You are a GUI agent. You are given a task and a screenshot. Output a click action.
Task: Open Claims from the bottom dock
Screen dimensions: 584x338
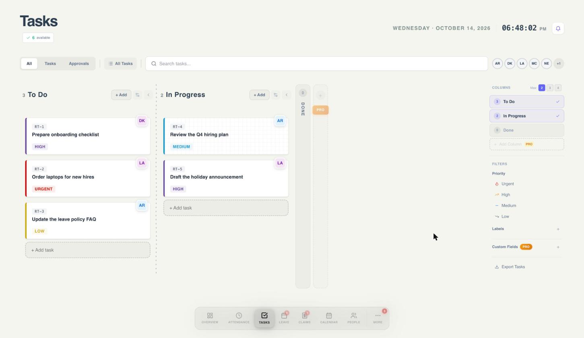pos(305,318)
